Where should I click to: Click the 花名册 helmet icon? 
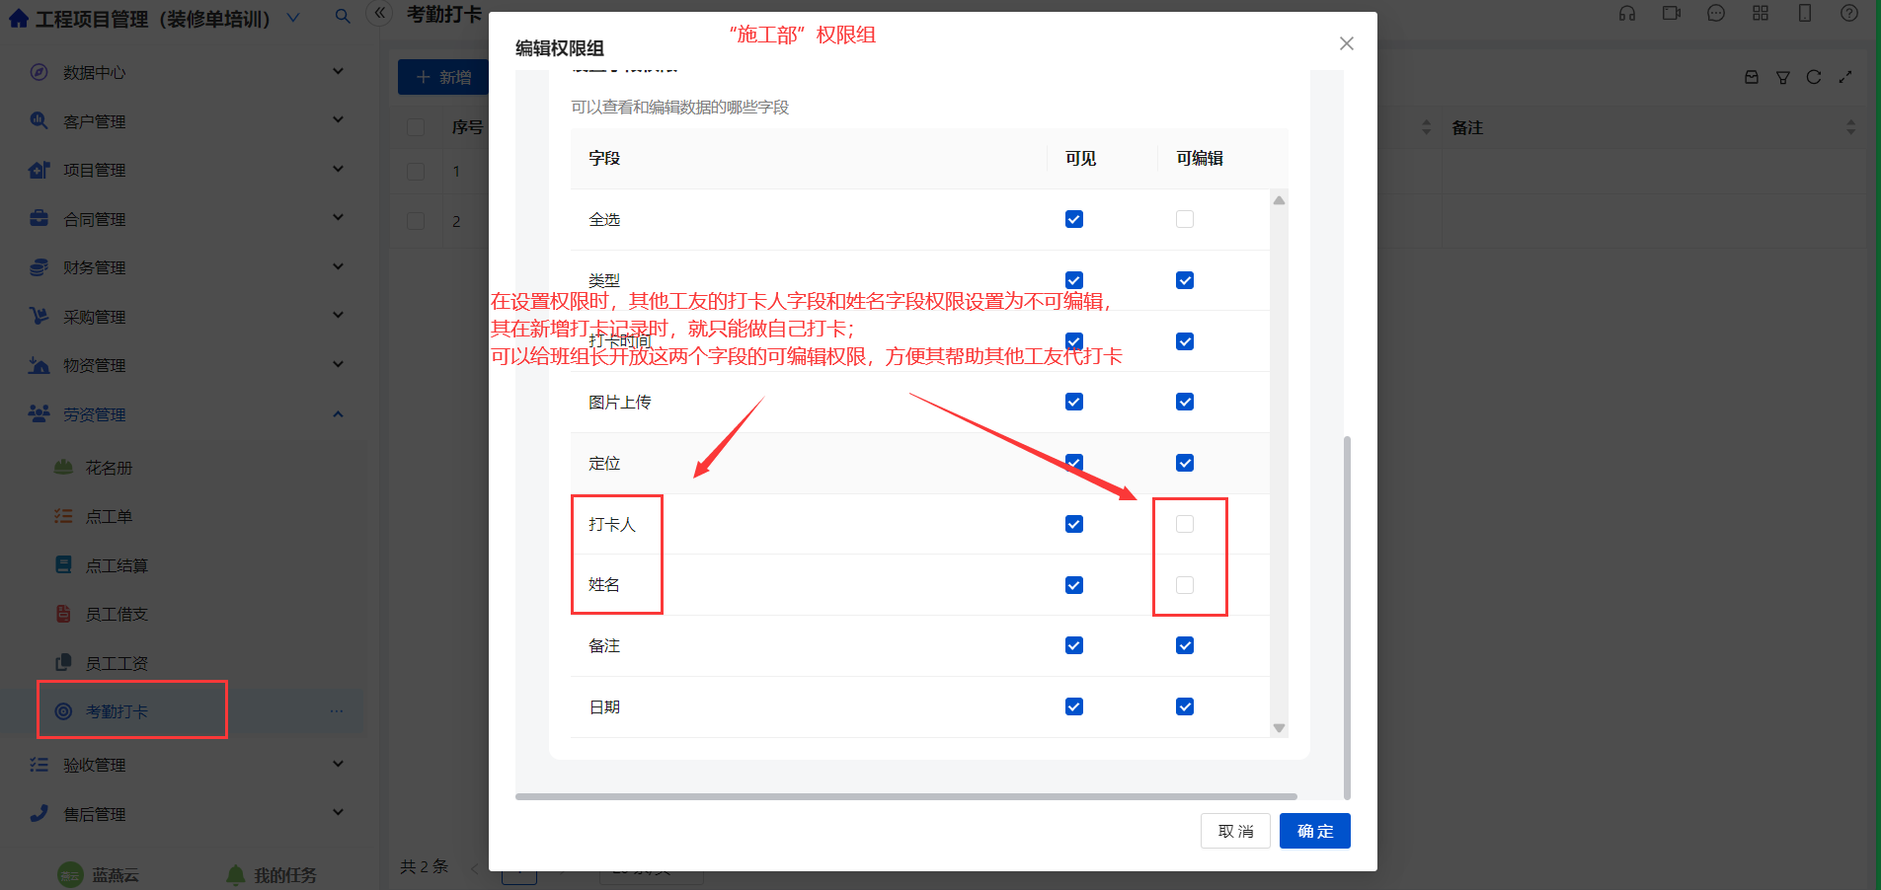pyautogui.click(x=63, y=467)
